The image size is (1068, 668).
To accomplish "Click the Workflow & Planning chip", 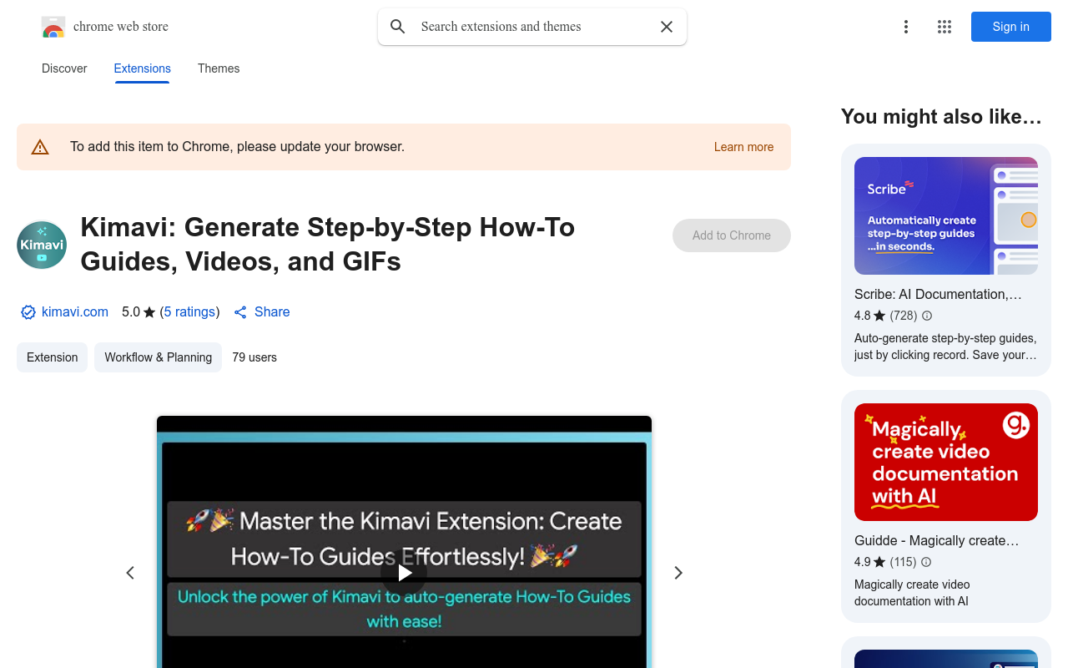I will [x=159, y=357].
